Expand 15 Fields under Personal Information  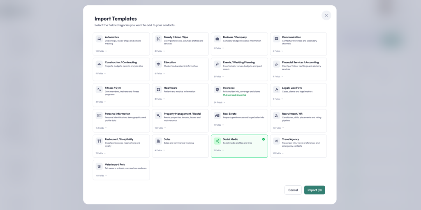(x=101, y=128)
